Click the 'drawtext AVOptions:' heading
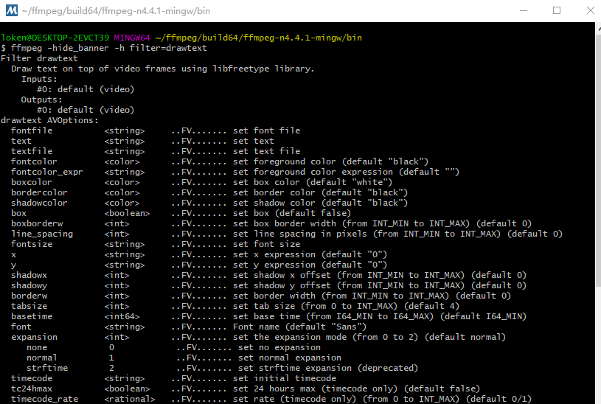Image resolution: width=601 pixels, height=404 pixels. (49, 120)
